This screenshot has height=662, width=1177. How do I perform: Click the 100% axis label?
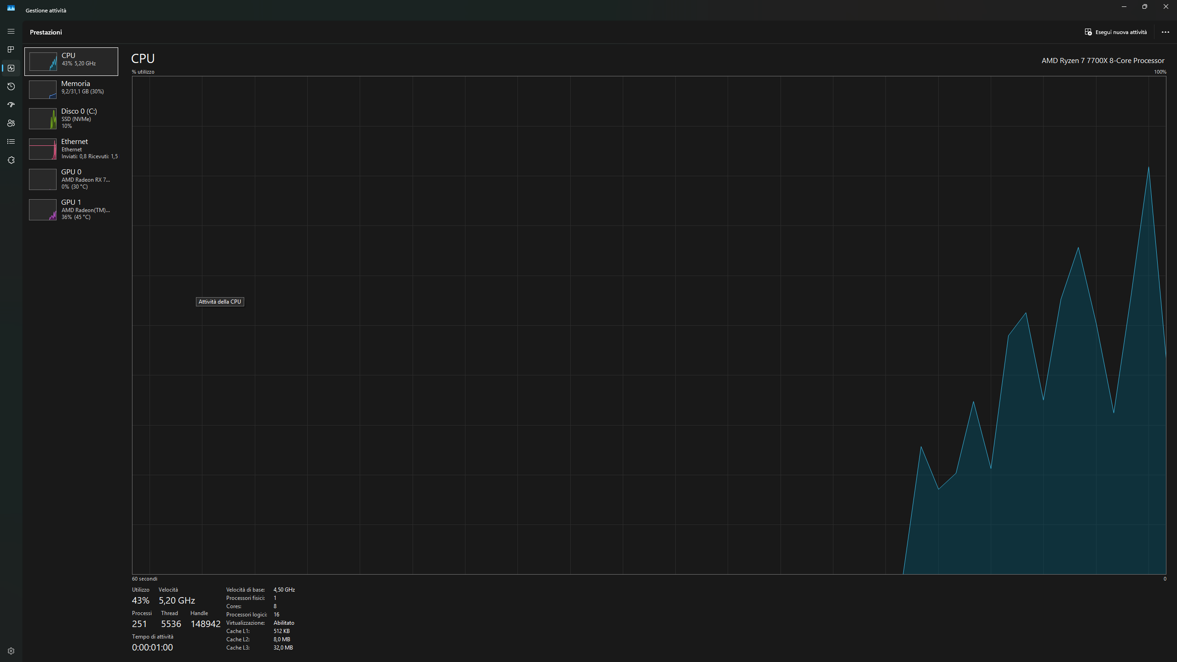[x=1160, y=72]
